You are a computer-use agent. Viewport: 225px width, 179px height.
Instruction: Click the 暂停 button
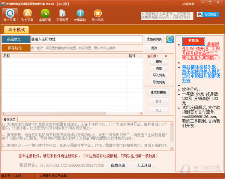click(x=158, y=101)
